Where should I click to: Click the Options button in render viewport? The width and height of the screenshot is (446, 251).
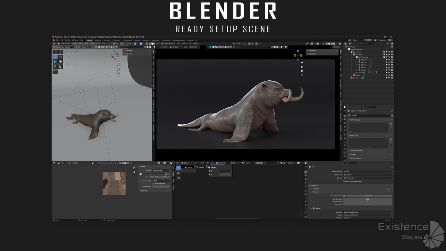(x=336, y=47)
